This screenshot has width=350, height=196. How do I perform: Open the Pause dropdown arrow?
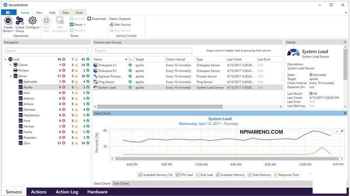(84, 24)
